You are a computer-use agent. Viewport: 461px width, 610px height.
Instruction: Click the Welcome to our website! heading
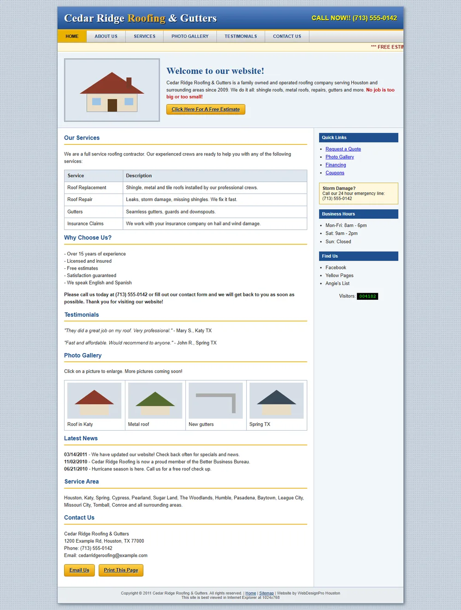coord(215,71)
